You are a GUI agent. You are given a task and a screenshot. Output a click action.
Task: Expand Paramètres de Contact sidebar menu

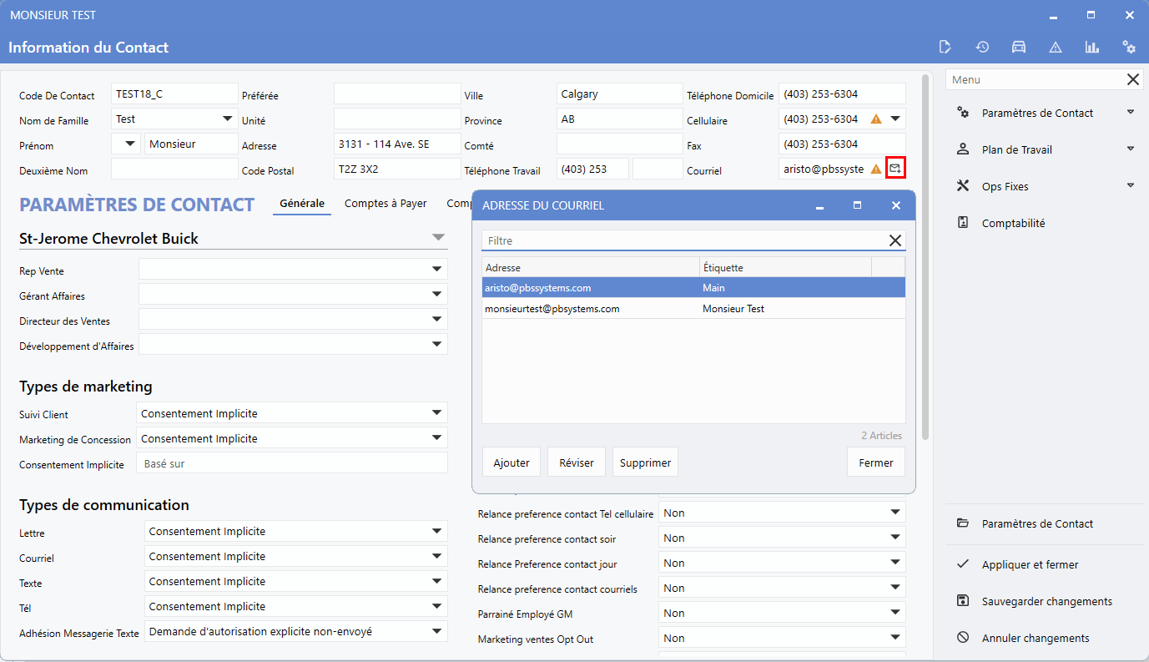coord(1131,112)
